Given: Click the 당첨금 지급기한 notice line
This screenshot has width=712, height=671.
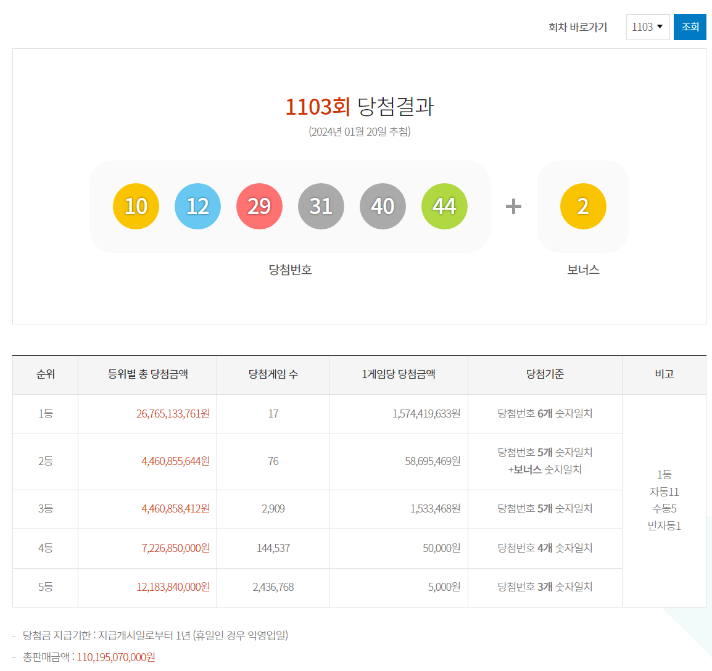Looking at the screenshot, I should pos(155,635).
